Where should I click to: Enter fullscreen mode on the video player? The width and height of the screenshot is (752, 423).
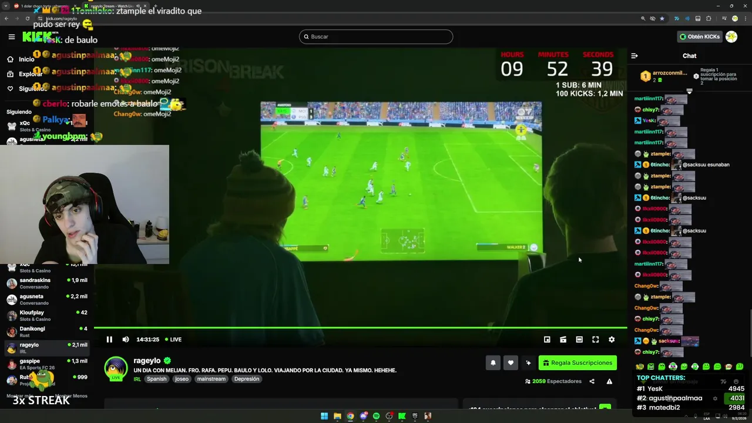click(x=595, y=340)
